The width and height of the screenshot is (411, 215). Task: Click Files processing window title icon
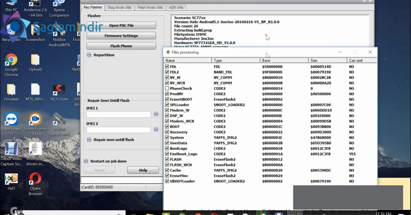[168, 52]
